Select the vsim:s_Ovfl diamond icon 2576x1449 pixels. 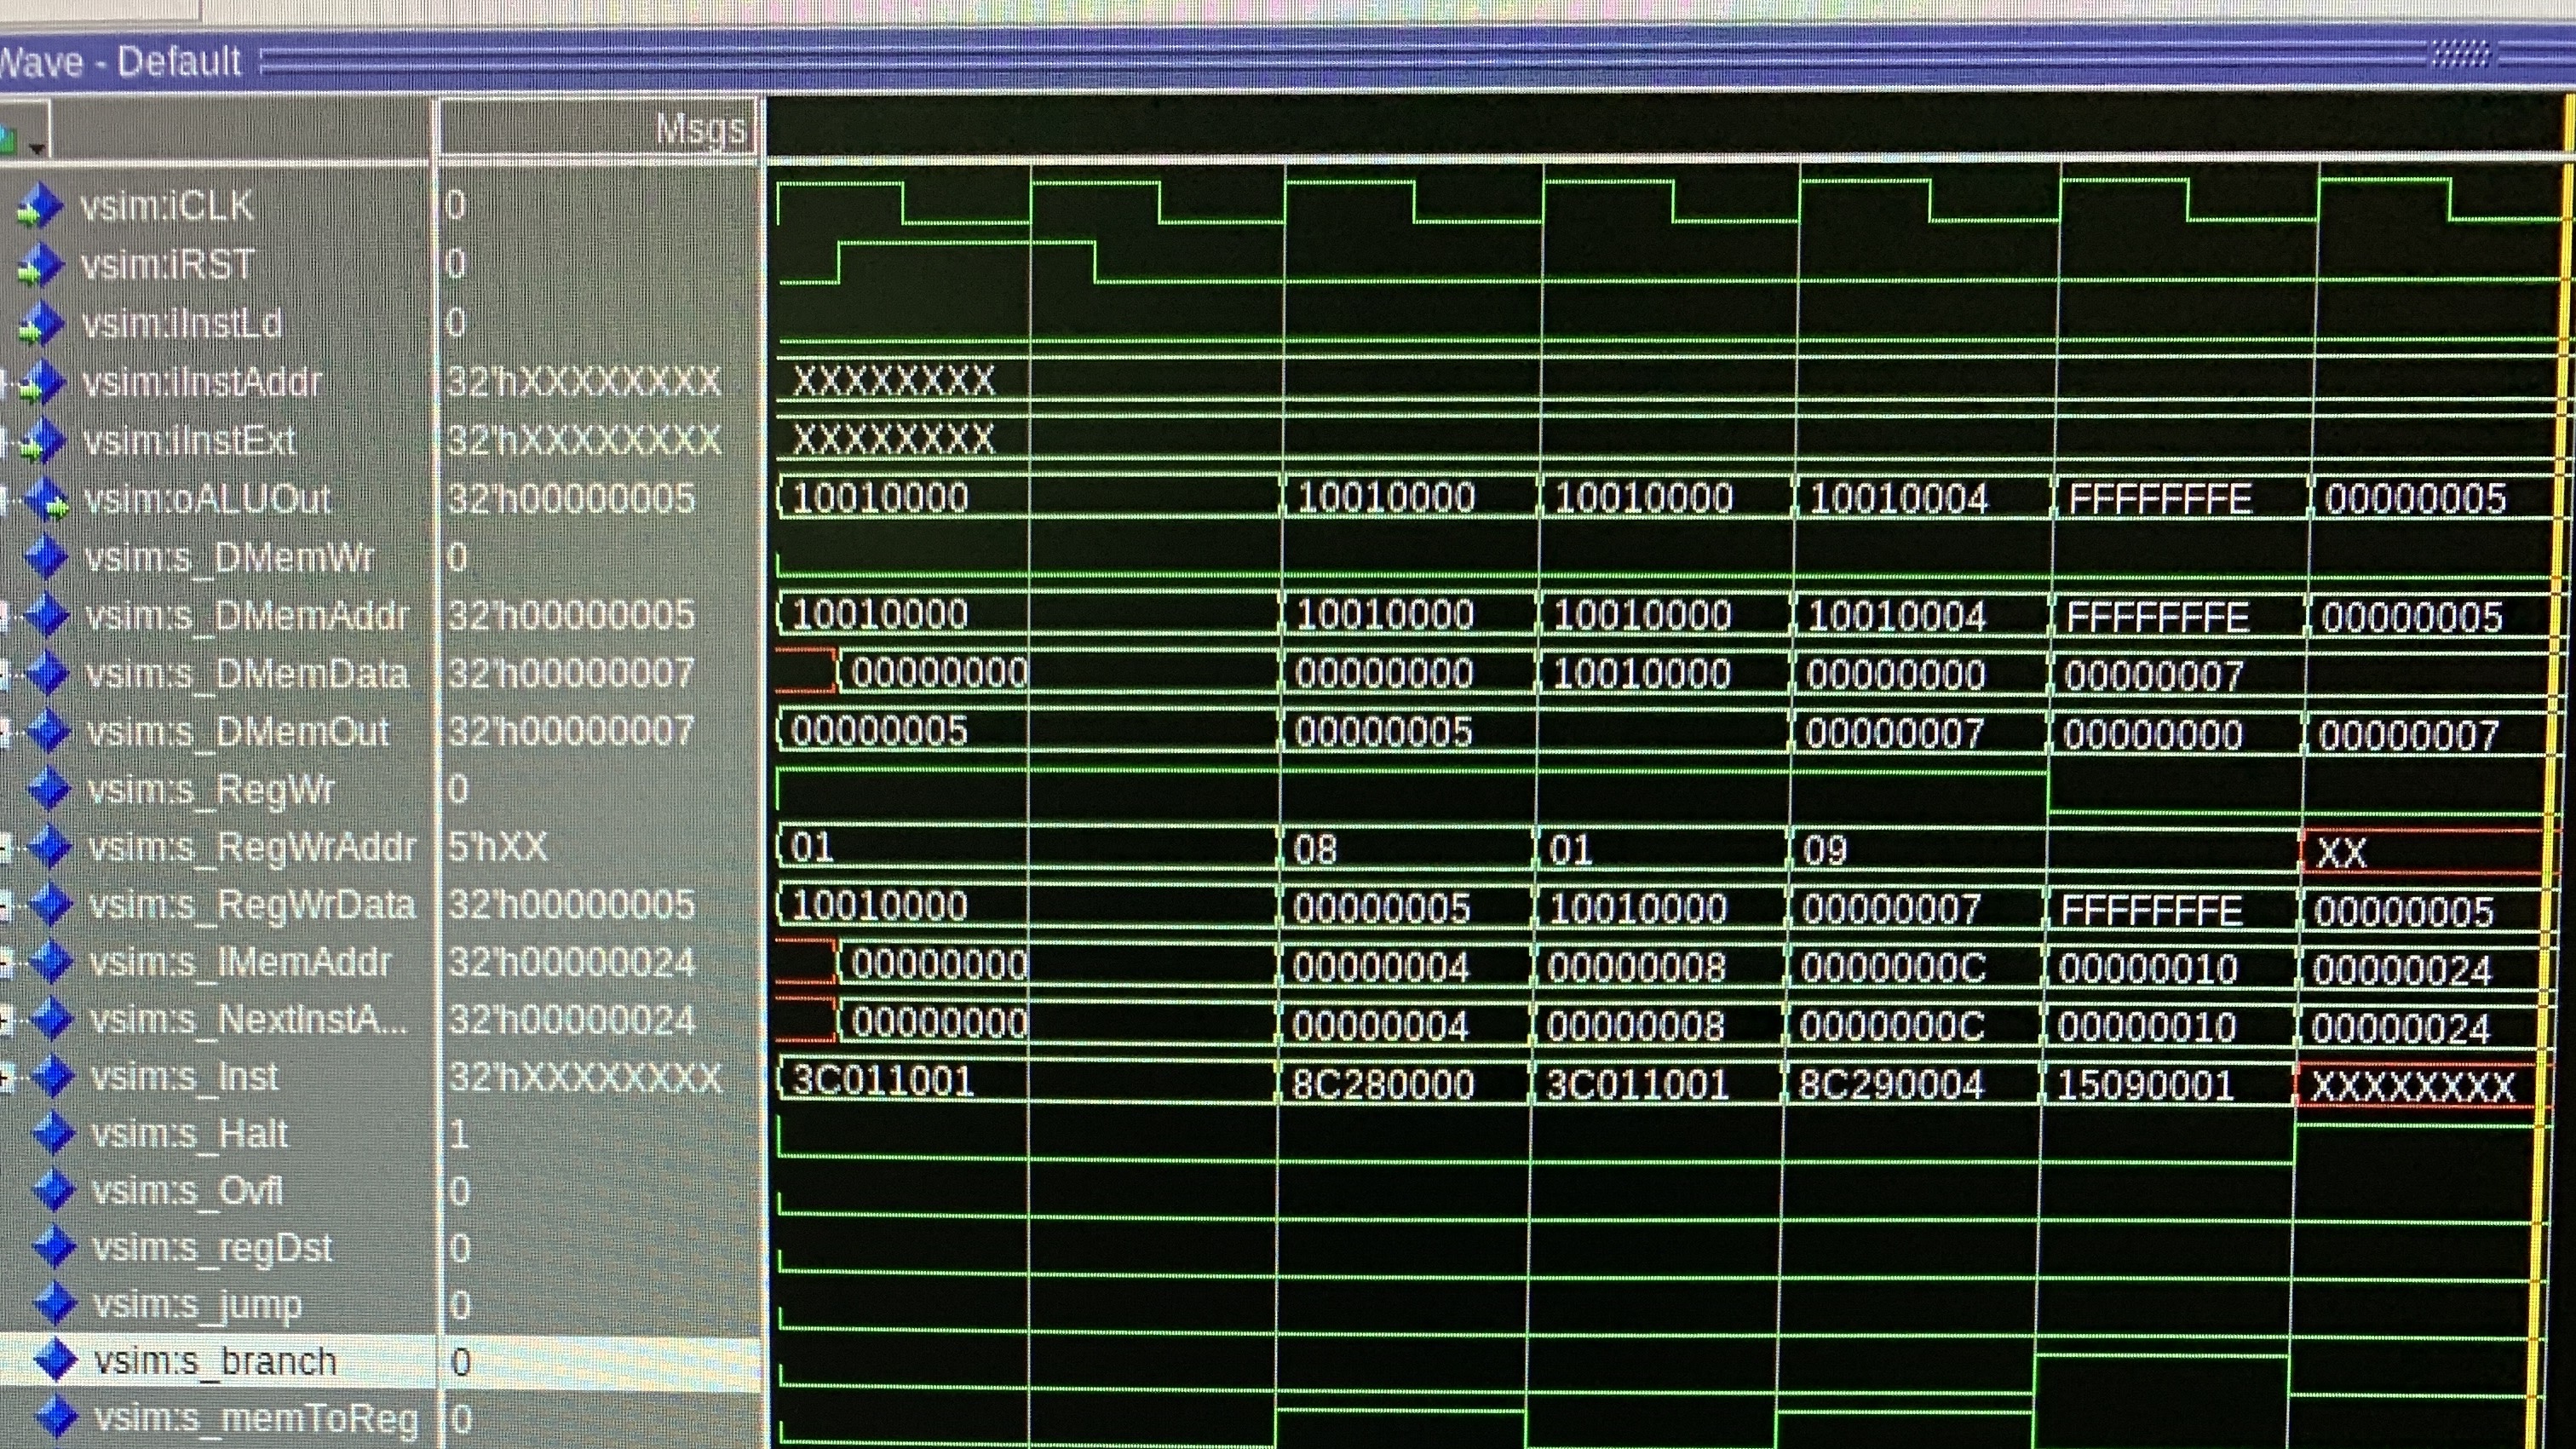point(55,1190)
